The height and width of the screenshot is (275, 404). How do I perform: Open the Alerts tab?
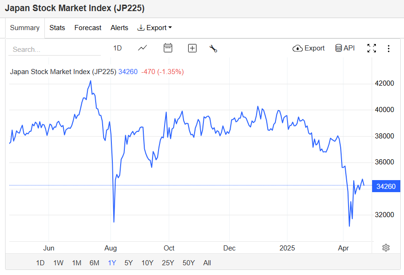(119, 28)
